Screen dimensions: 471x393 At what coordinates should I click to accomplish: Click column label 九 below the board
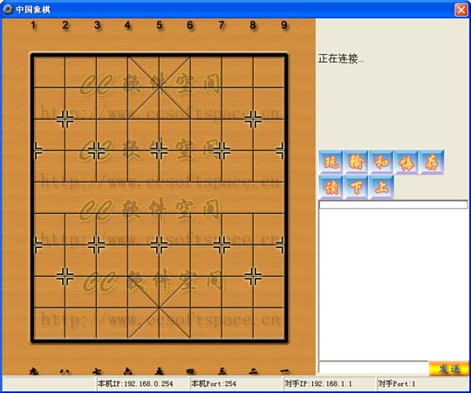(x=34, y=371)
